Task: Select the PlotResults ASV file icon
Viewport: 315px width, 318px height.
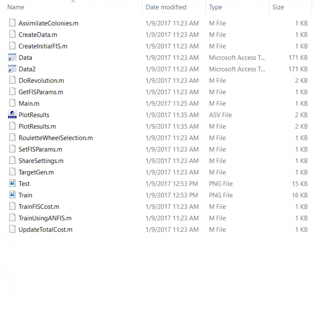Action: click(12, 114)
